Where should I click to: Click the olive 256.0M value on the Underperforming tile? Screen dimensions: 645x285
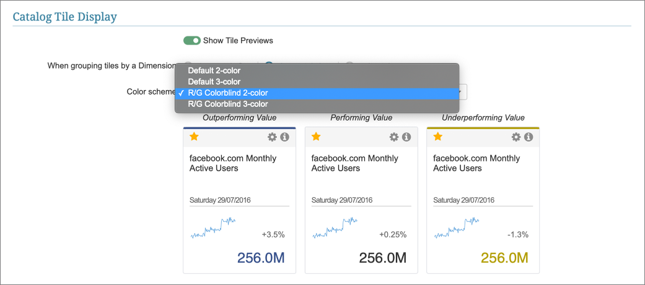click(x=504, y=258)
